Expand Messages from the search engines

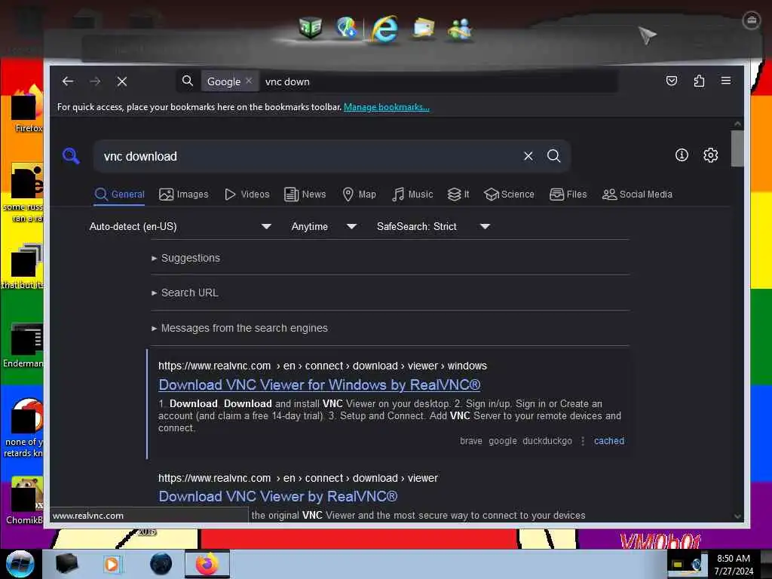click(x=240, y=328)
